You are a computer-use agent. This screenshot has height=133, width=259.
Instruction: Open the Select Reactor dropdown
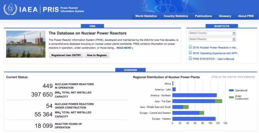coord(212,39)
